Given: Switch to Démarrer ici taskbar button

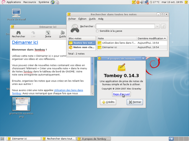Looking at the screenshot, I should pyautogui.click(x=24, y=139).
